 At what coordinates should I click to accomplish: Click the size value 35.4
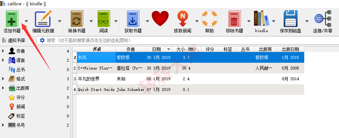(186, 68)
